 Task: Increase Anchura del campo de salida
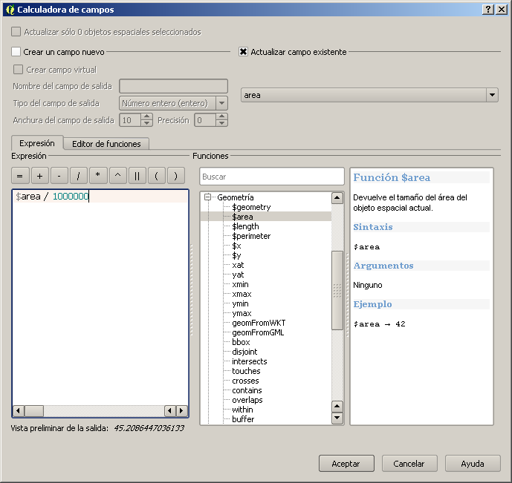pos(147,116)
